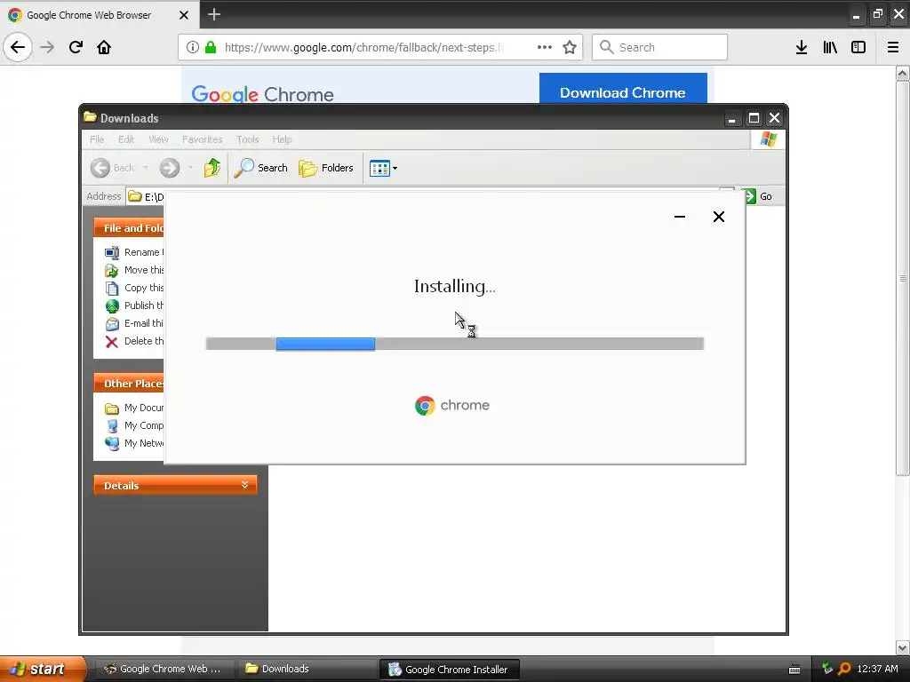
Task: Open the Firefox hamburger menu
Action: click(893, 47)
